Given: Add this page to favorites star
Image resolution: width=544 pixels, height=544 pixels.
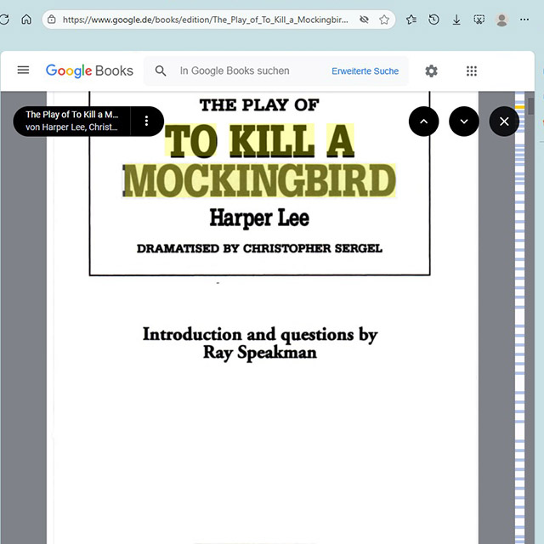Looking at the screenshot, I should (384, 20).
